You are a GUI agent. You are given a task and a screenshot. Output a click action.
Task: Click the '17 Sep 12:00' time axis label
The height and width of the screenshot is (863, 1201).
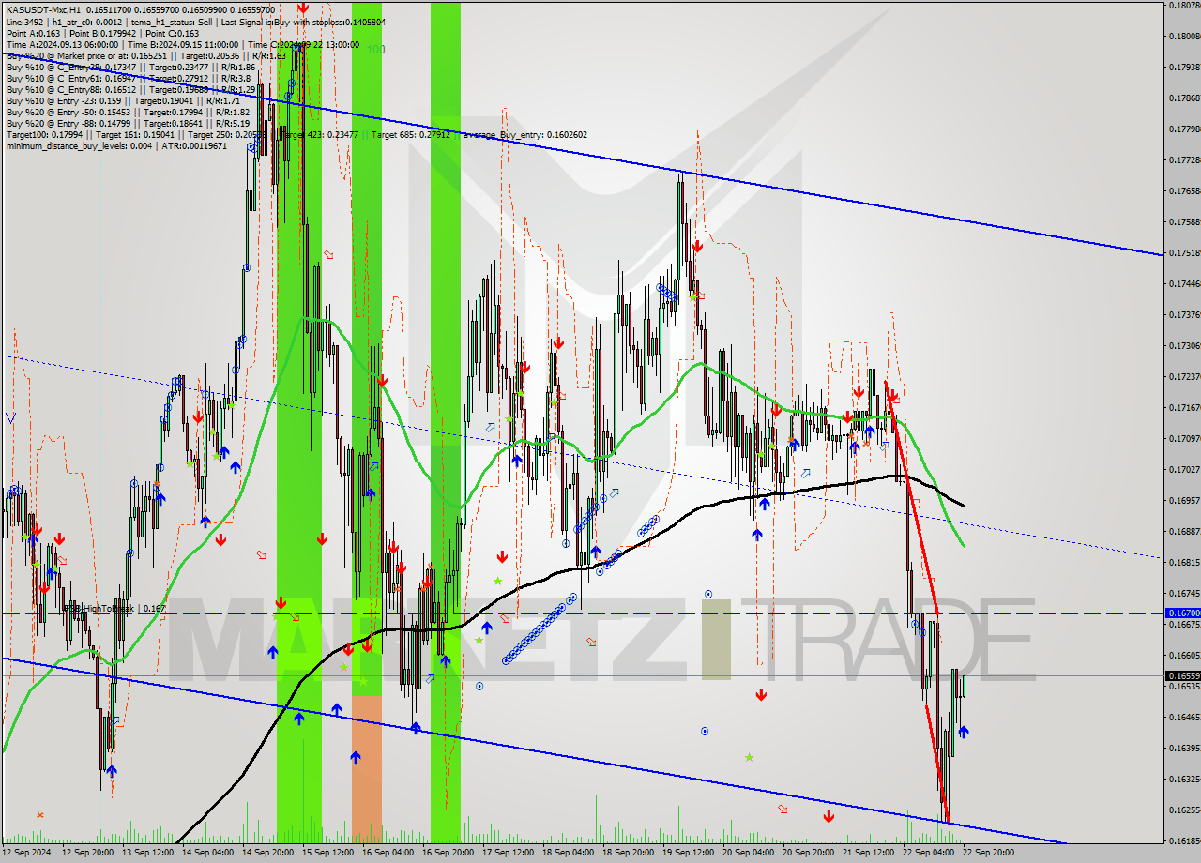point(508,853)
